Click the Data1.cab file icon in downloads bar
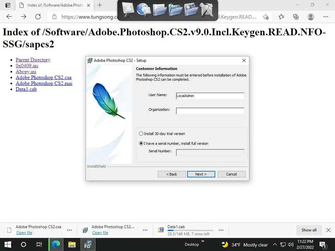The width and height of the screenshot is (335, 251). tap(161, 230)
